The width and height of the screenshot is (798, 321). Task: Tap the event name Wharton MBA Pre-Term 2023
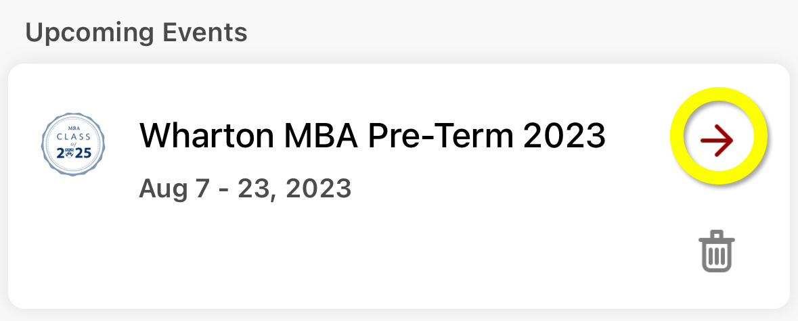(x=372, y=135)
